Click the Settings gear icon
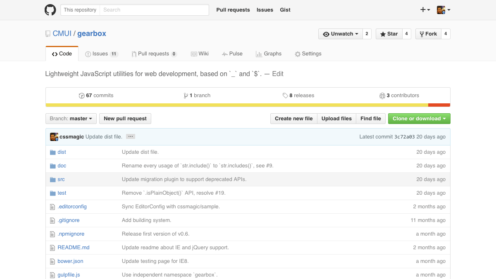The height and width of the screenshot is (279, 496). [x=298, y=54]
